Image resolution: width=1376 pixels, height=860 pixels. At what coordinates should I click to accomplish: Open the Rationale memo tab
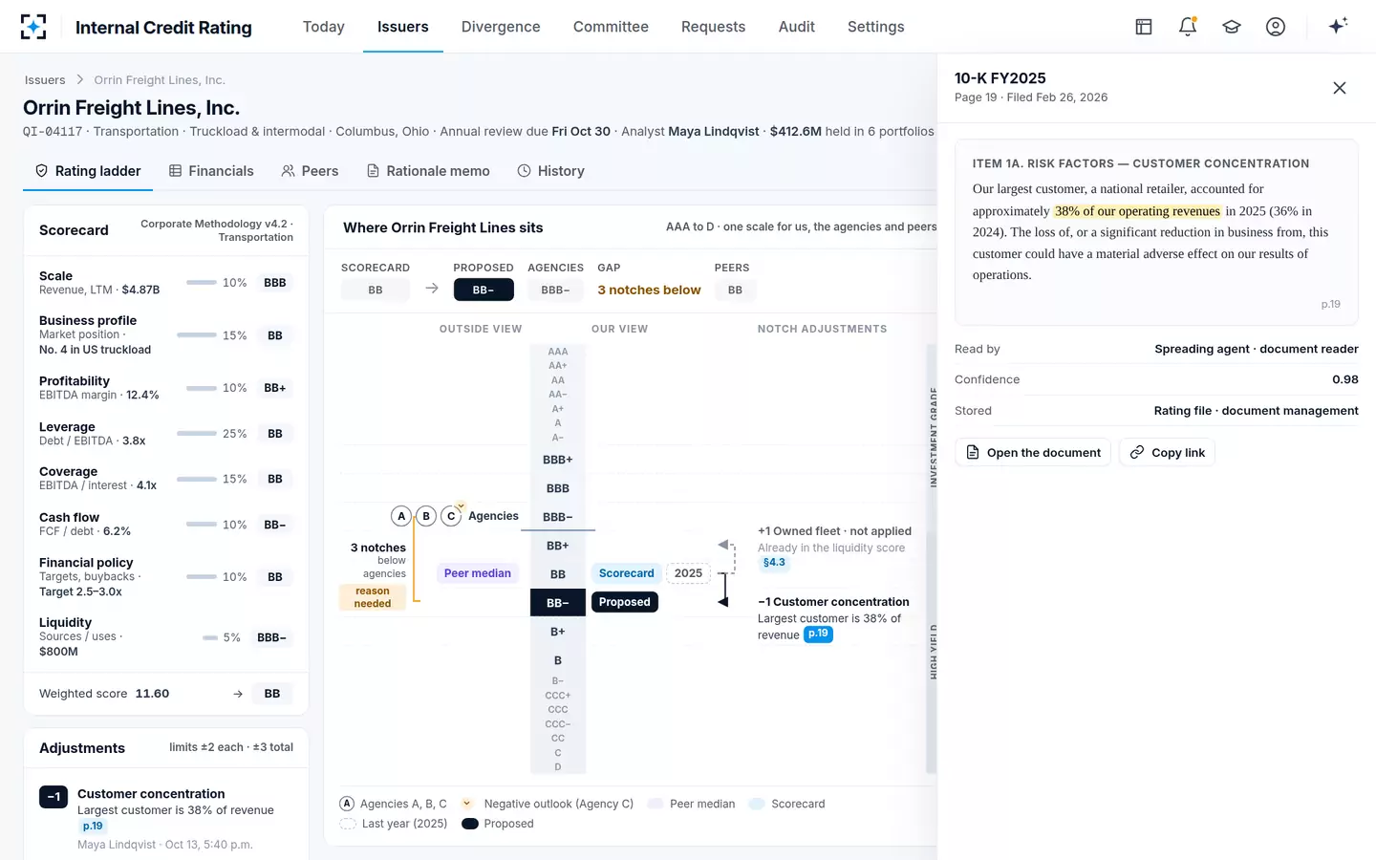point(428,171)
